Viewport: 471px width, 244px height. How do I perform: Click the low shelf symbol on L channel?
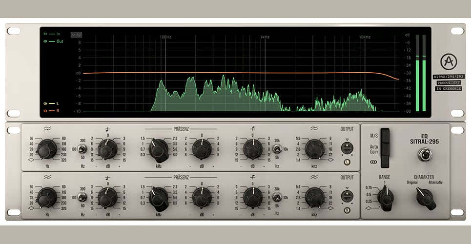(x=107, y=129)
